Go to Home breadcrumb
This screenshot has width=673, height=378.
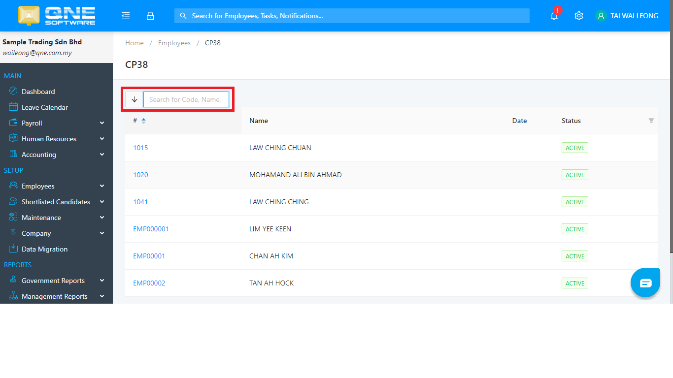click(x=135, y=43)
